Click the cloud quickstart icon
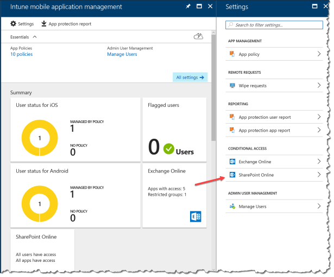This screenshot has width=334, height=277. [x=198, y=36]
